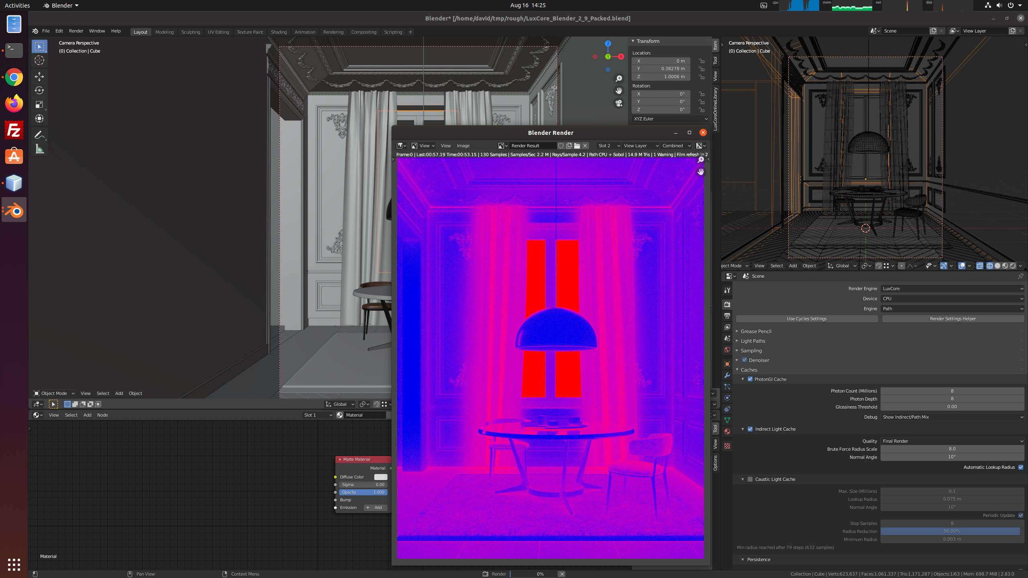Select the Scale tool
The width and height of the screenshot is (1028, 578).
point(39,104)
